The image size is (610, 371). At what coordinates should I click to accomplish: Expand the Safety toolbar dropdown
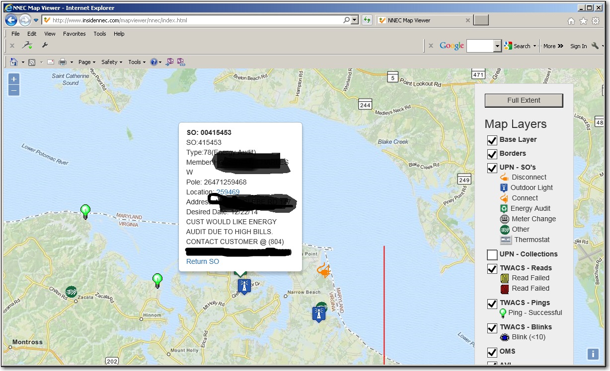[112, 62]
